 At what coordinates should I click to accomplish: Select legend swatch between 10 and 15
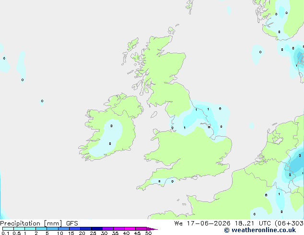click(x=64, y=229)
